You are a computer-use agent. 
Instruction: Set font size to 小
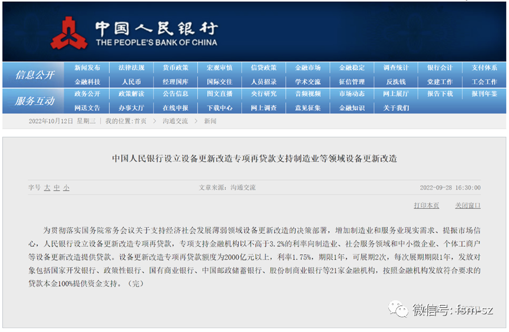(66, 188)
